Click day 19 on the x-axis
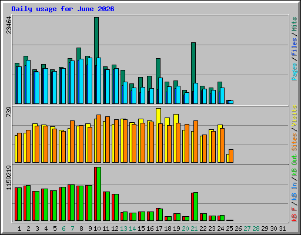The image size is (301, 235). (176, 229)
